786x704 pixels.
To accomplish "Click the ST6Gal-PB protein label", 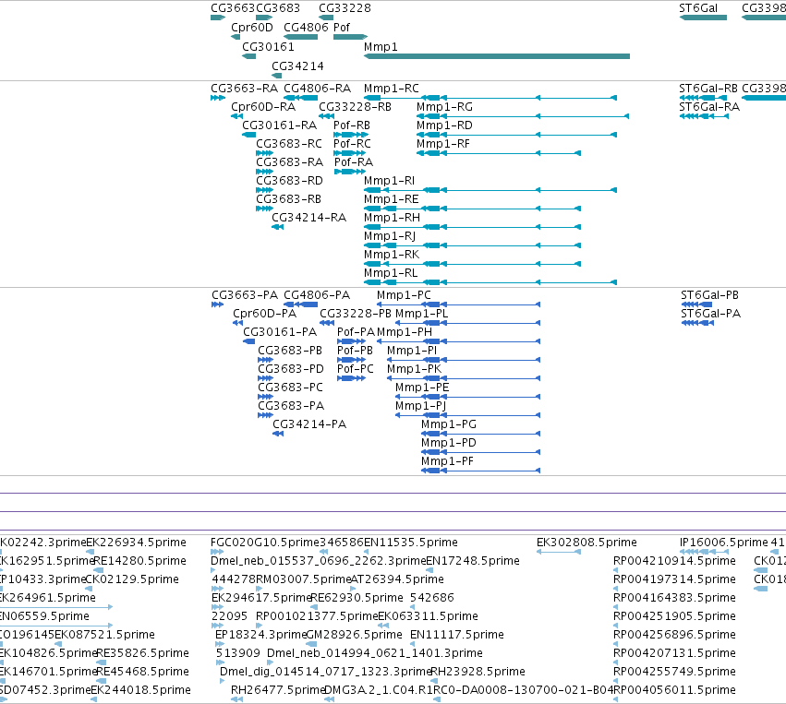I will [709, 295].
